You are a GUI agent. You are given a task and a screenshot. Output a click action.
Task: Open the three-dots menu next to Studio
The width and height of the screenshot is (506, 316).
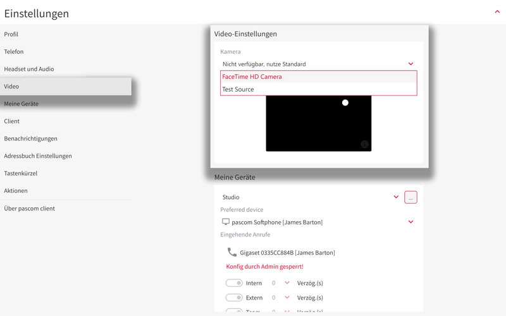410,197
